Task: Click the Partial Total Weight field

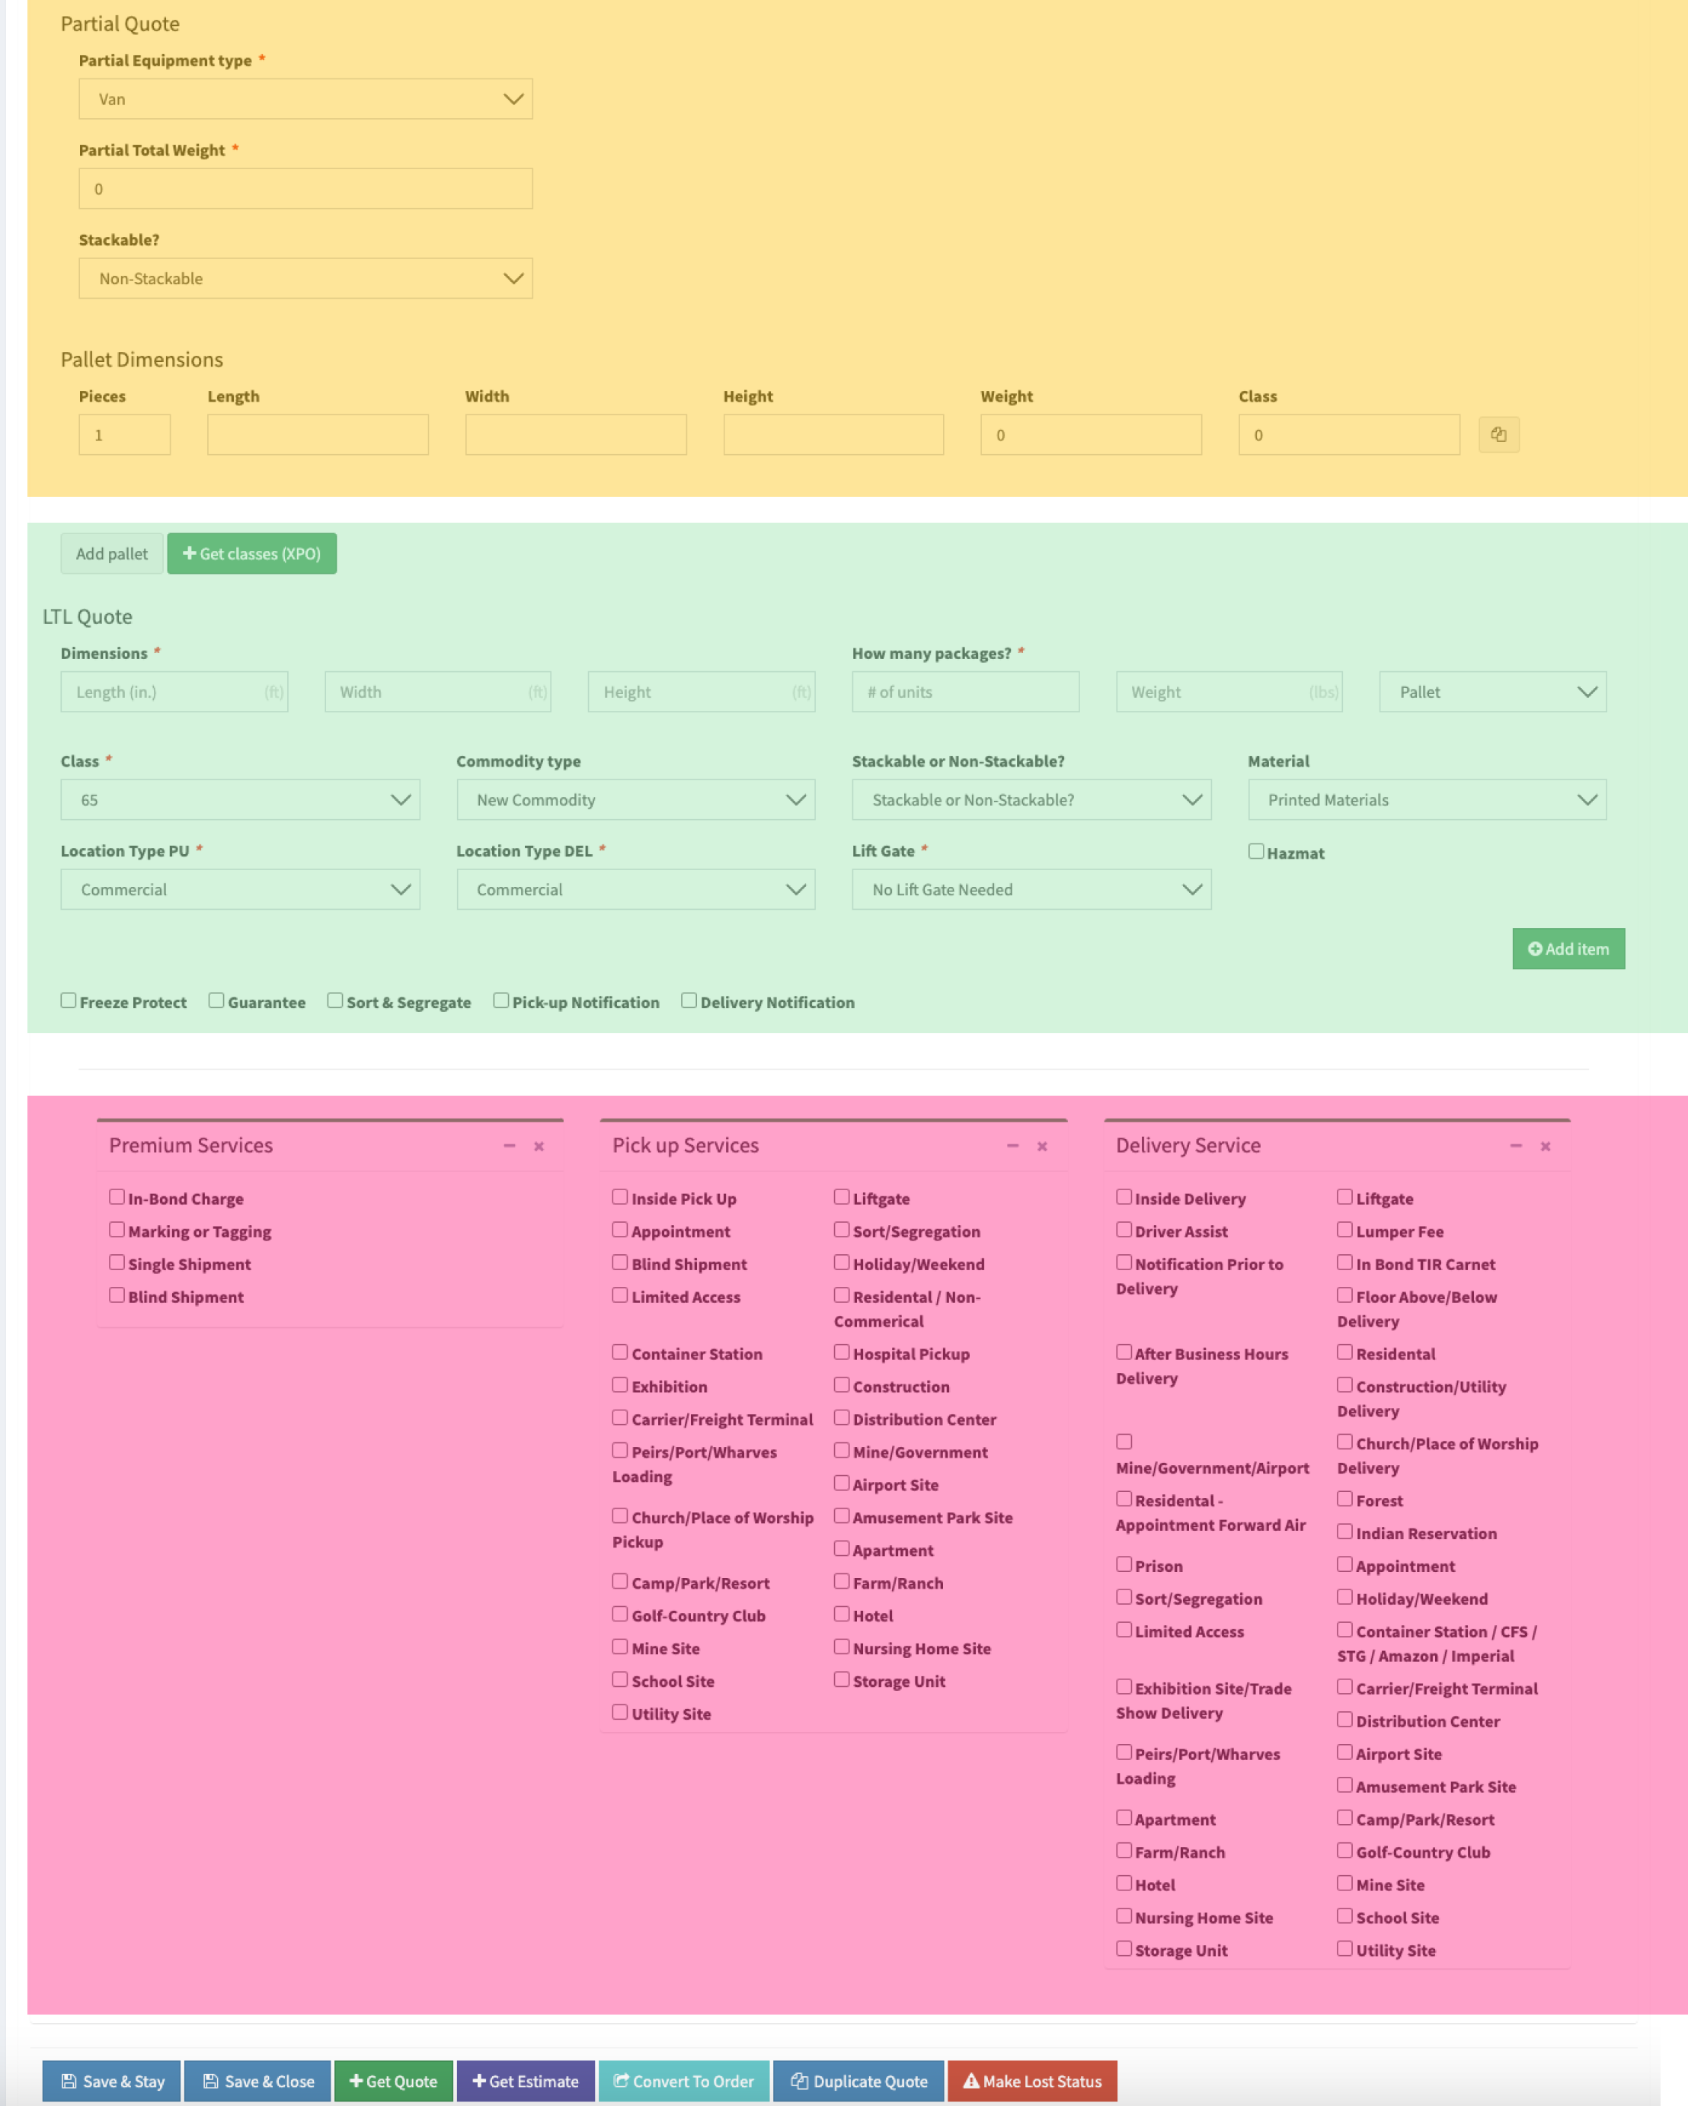Action: (x=305, y=188)
